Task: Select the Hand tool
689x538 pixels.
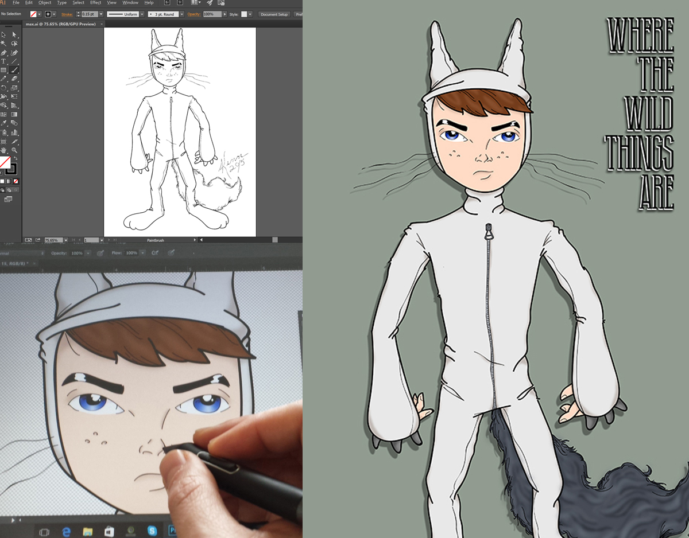Action: 3,150
